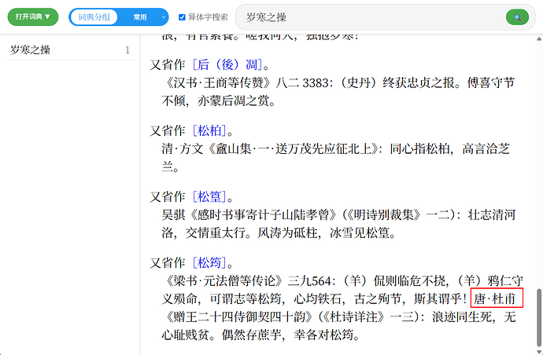The width and height of the screenshot is (543, 355).
Task: Click the source 《杜诗详注》
Action: tap(353, 317)
